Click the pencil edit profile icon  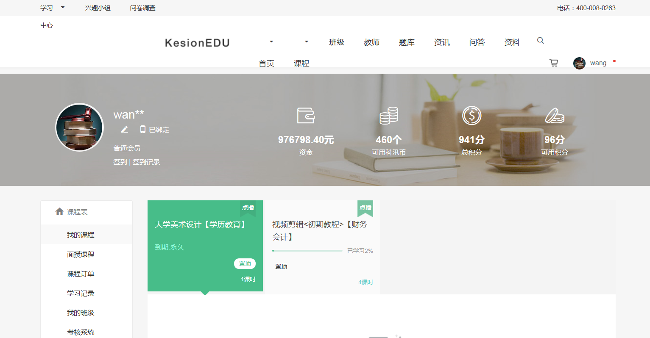(124, 130)
